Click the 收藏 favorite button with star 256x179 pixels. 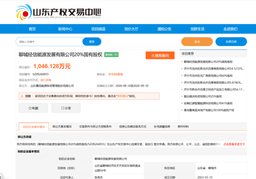pos(33,108)
